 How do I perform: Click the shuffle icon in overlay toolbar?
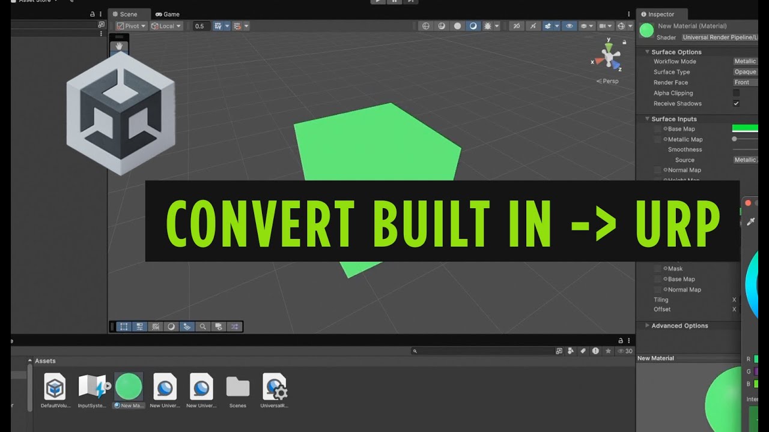click(234, 326)
